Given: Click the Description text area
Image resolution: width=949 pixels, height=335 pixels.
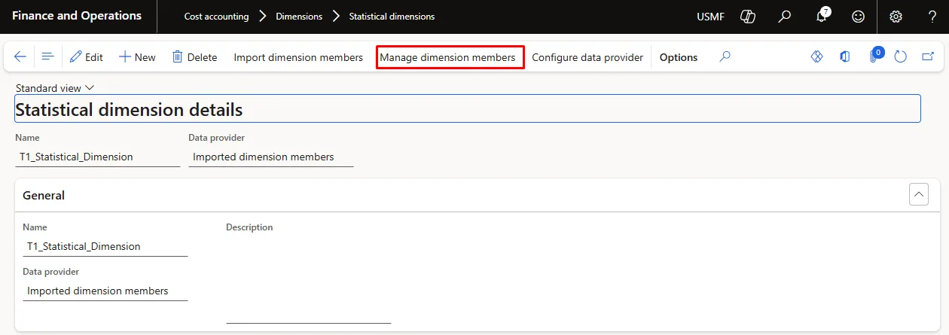Looking at the screenshot, I should (x=309, y=280).
